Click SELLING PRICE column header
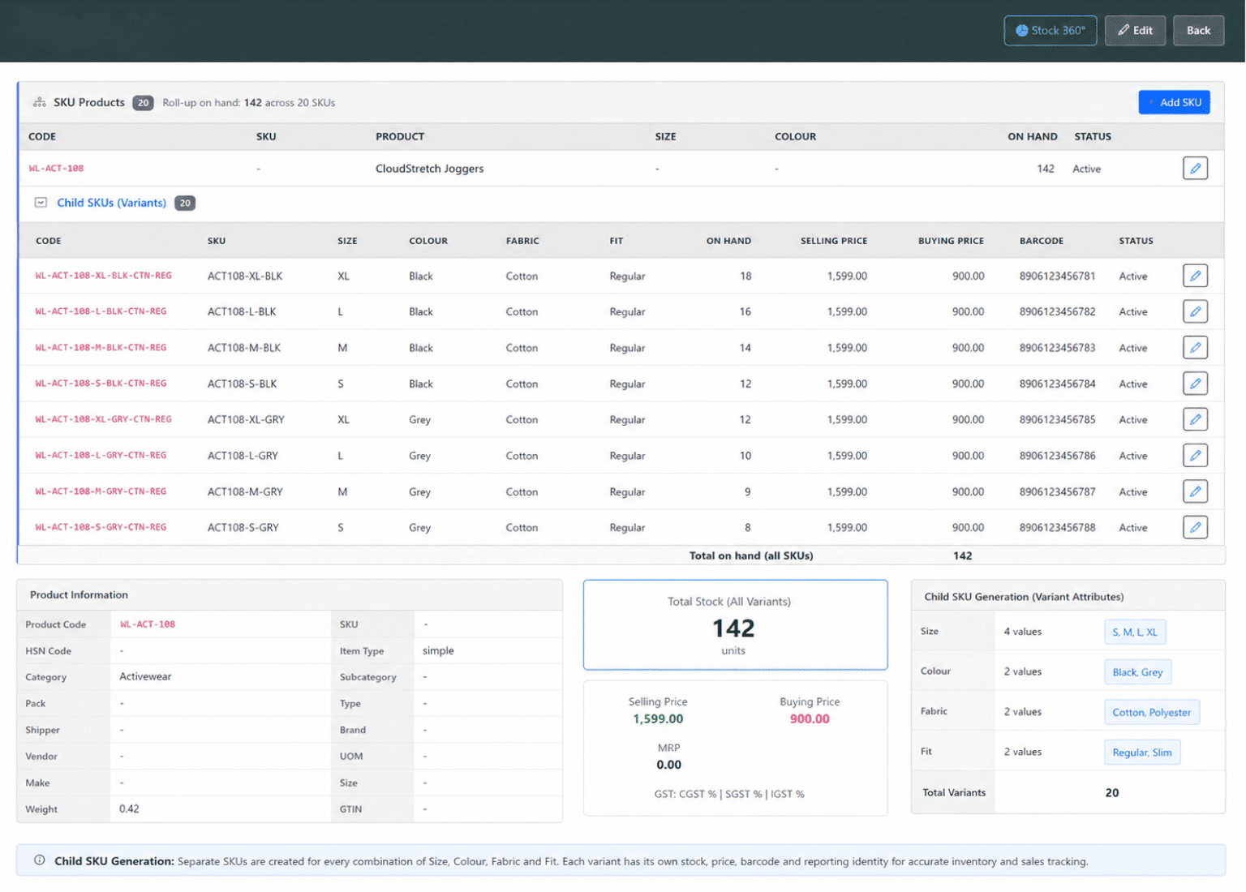The width and height of the screenshot is (1246, 892). point(834,241)
